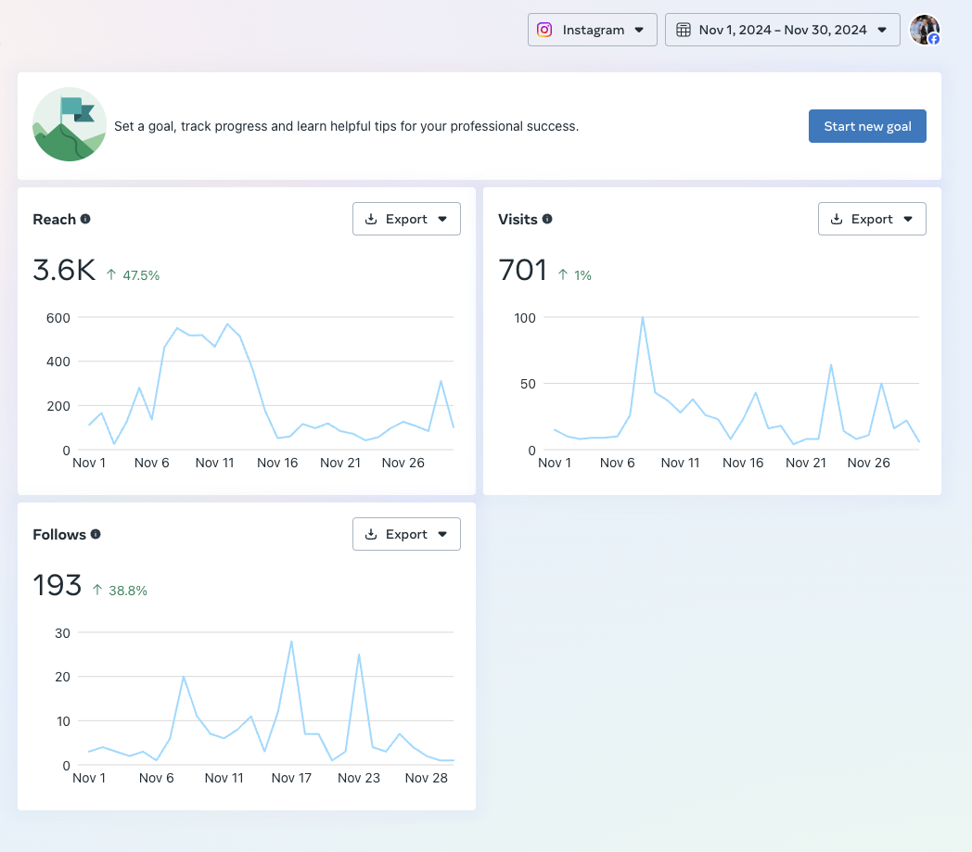Click the Visits 701 total value
The height and width of the screenshot is (852, 972).
coord(522,270)
